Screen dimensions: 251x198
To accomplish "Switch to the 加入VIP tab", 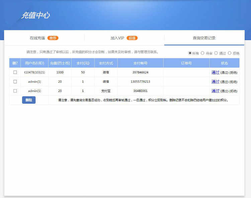I will click(x=117, y=38).
